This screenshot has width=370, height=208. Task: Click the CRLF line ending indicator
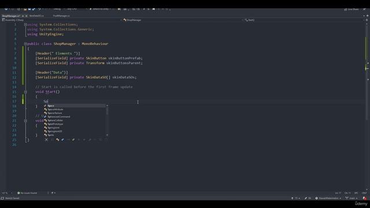coord(364,193)
